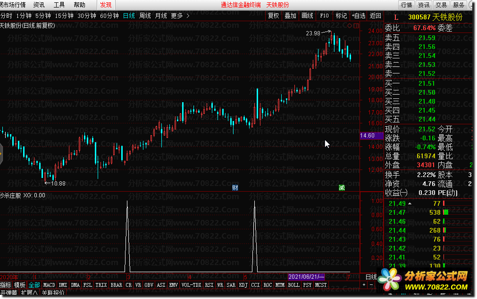Click the 叠加 overlay button
The height and width of the screenshot is (299, 477).
(290, 16)
